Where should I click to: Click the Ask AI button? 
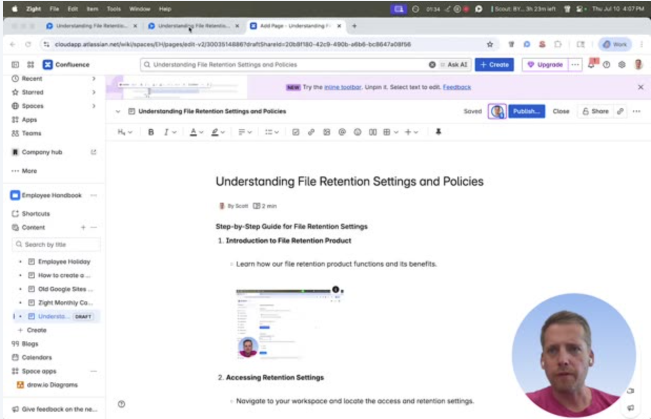click(x=454, y=65)
